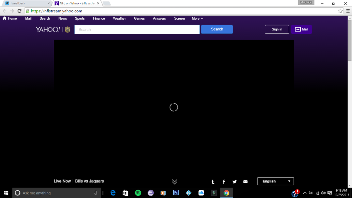Click the Sign in button
352x198 pixels.
coord(277,29)
